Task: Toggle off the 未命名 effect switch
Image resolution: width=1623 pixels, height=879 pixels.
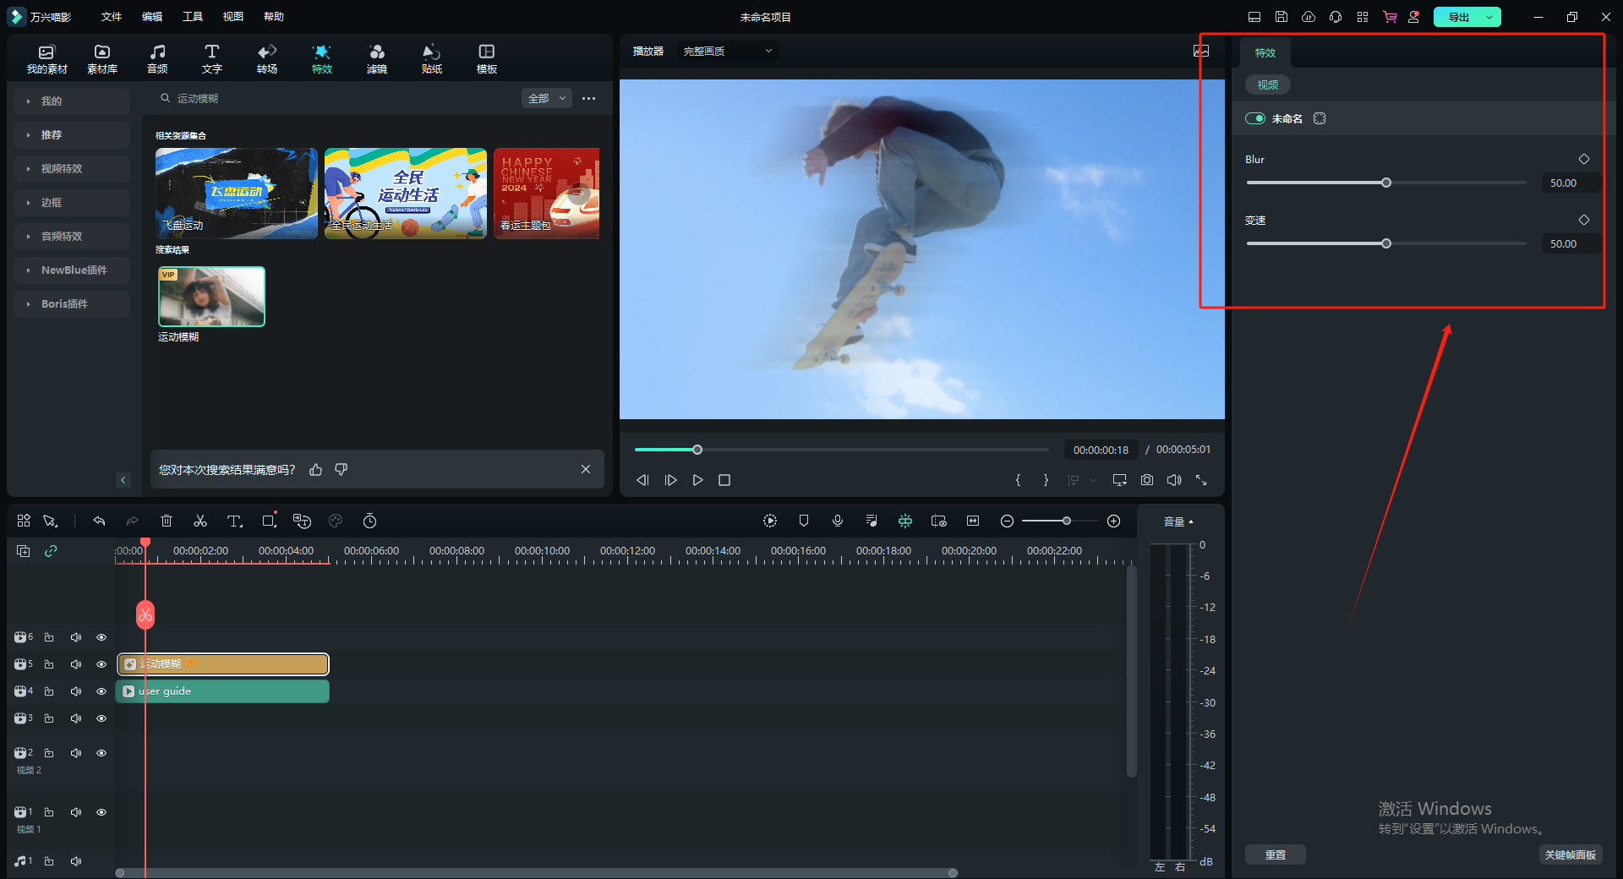Action: [1255, 119]
